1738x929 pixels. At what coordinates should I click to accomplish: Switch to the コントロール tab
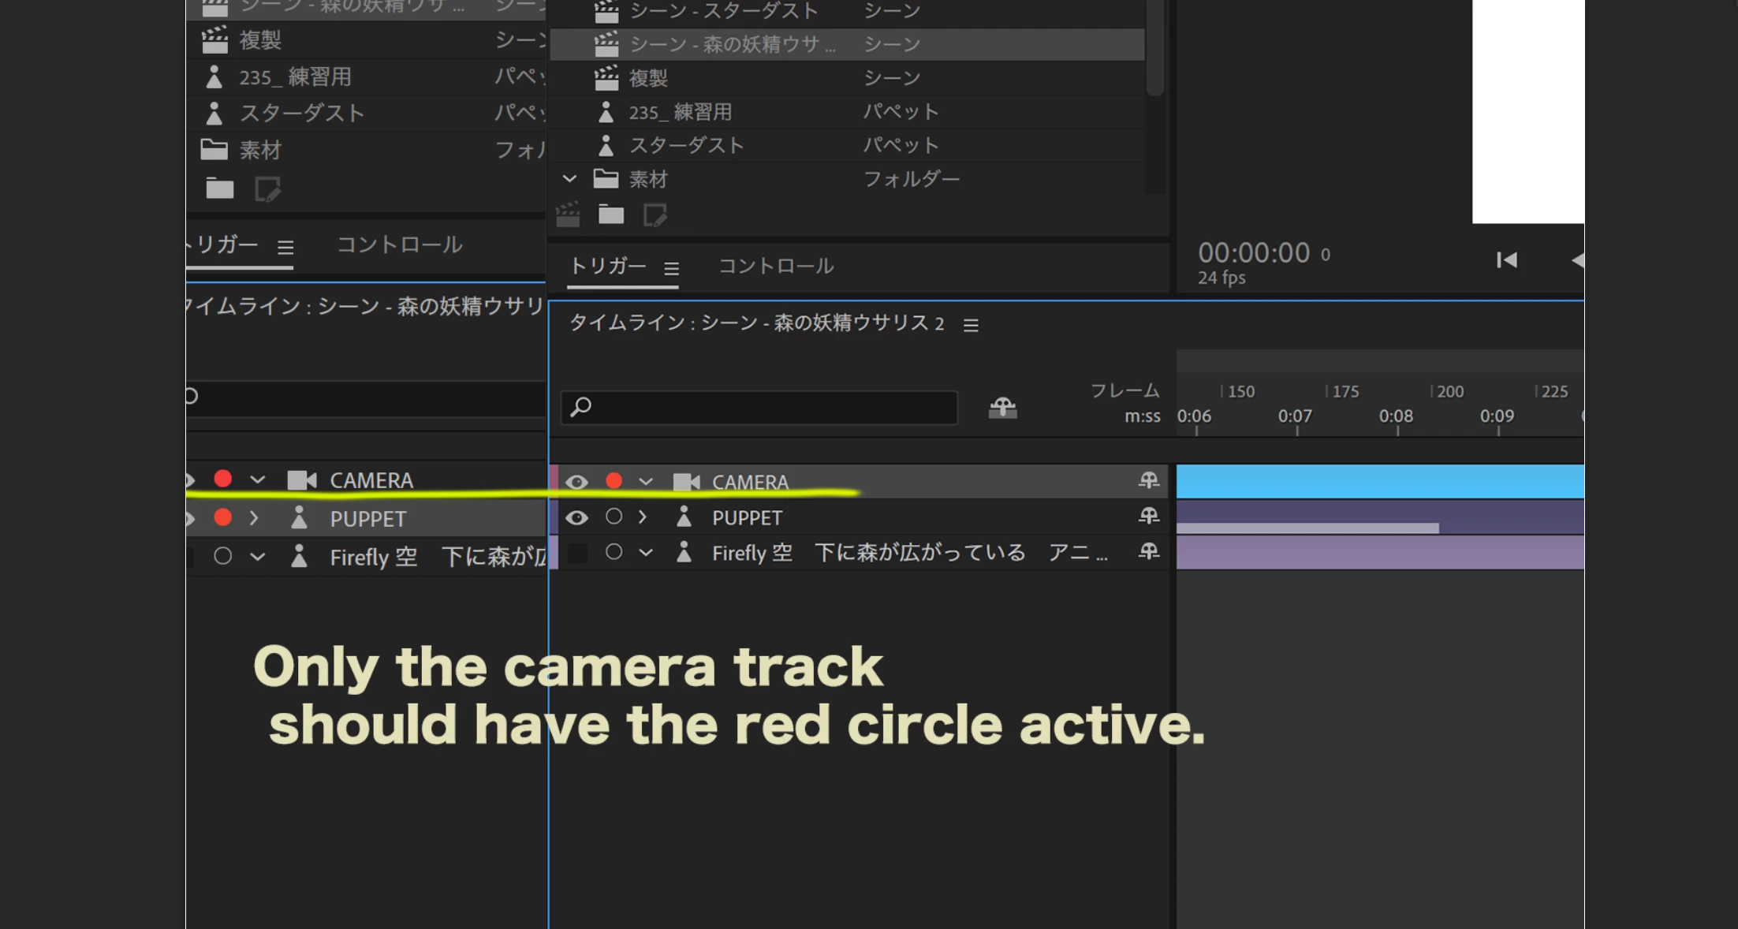point(776,267)
